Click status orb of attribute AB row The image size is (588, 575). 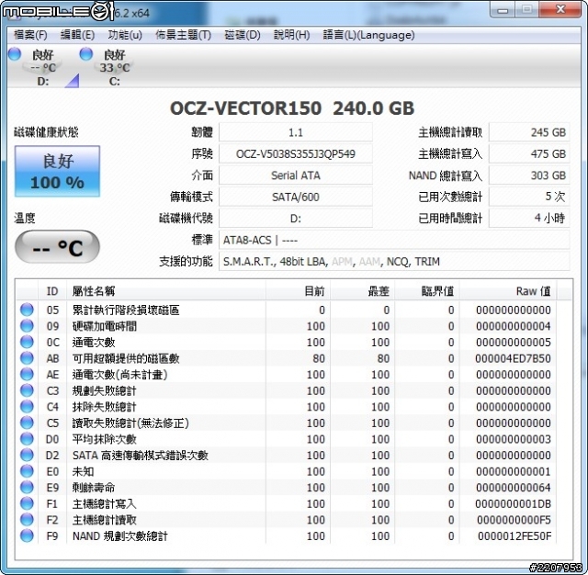(27, 358)
